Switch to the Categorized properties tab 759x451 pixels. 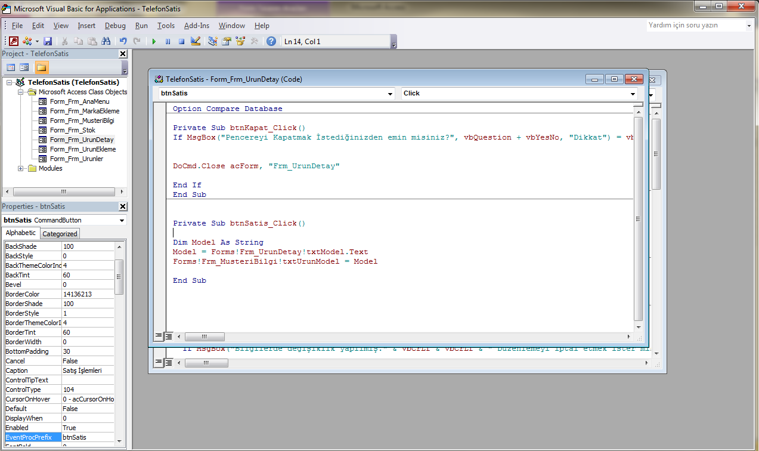(x=60, y=234)
